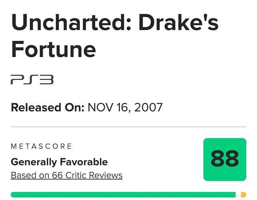Click the Generally Favorable rating text
Screen dimensions: 257x200
(x=59, y=162)
